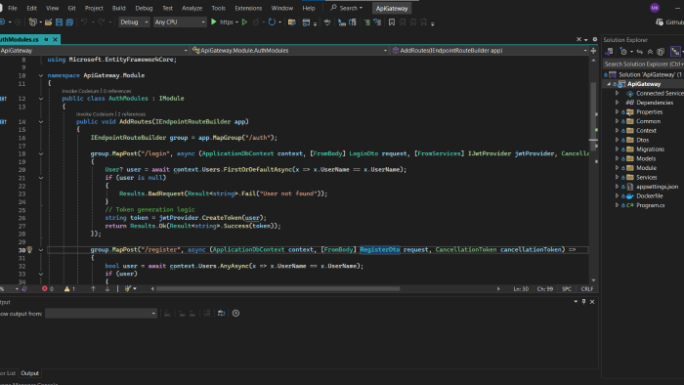Click the yellow warning count indicator
684x385 pixels.
(x=69, y=288)
